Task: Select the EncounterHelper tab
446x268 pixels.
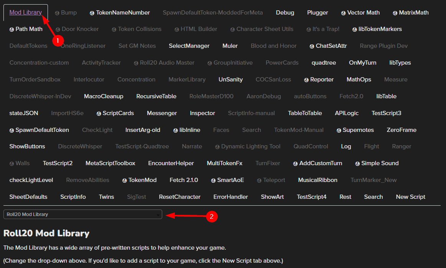Action: pyautogui.click(x=171, y=163)
